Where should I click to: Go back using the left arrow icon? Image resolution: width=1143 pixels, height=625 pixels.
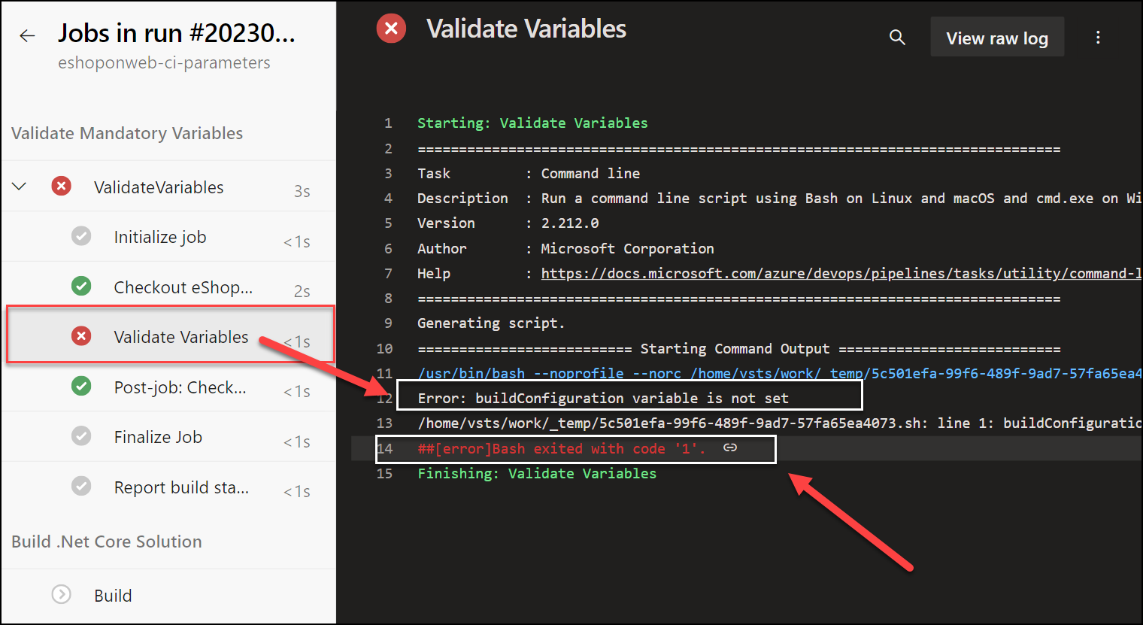tap(27, 35)
